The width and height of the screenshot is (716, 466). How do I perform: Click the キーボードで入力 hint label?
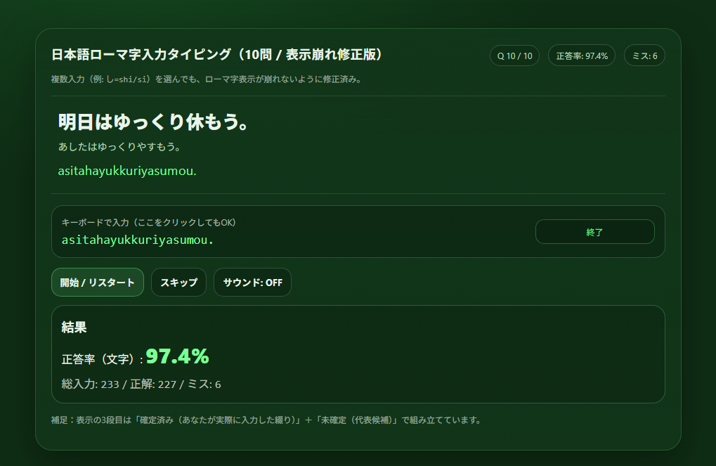(149, 223)
